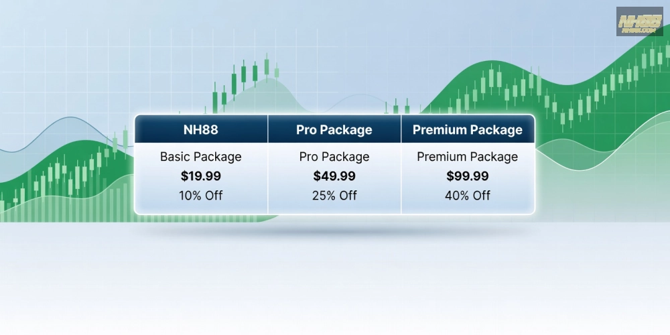Click the white divider between Basic and Pro columns
Image resolution: width=670 pixels, height=335 pixels.
click(x=268, y=178)
